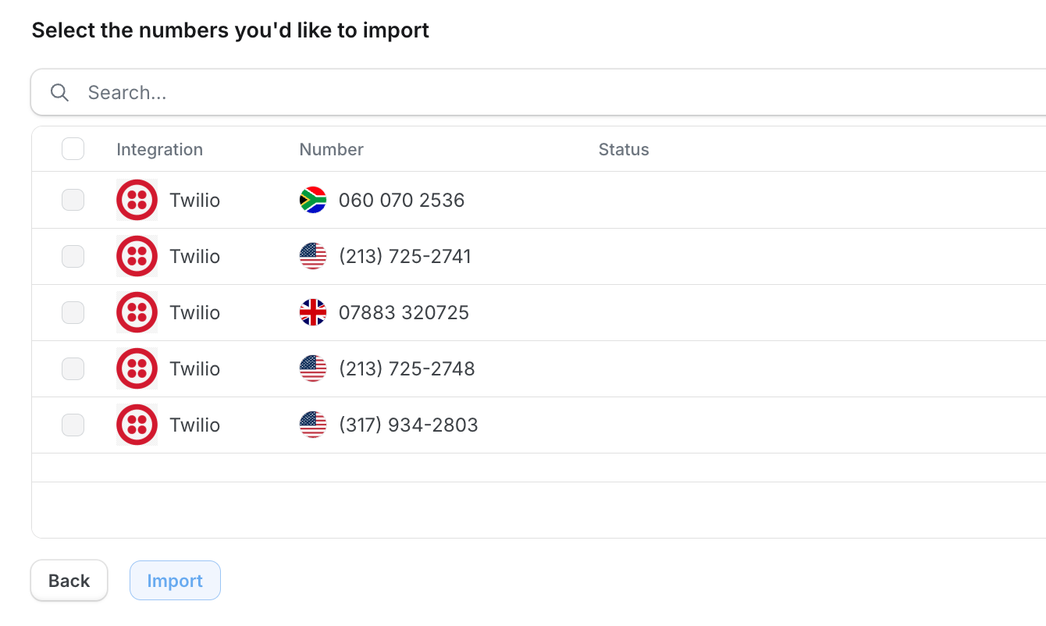The width and height of the screenshot is (1046, 626).
Task: Click the Twilio logo beside (317) 934-2803
Action: (x=137, y=425)
